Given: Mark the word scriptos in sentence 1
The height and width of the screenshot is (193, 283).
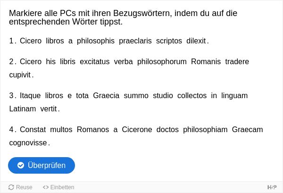Looking at the screenshot, I should [x=169, y=41].
